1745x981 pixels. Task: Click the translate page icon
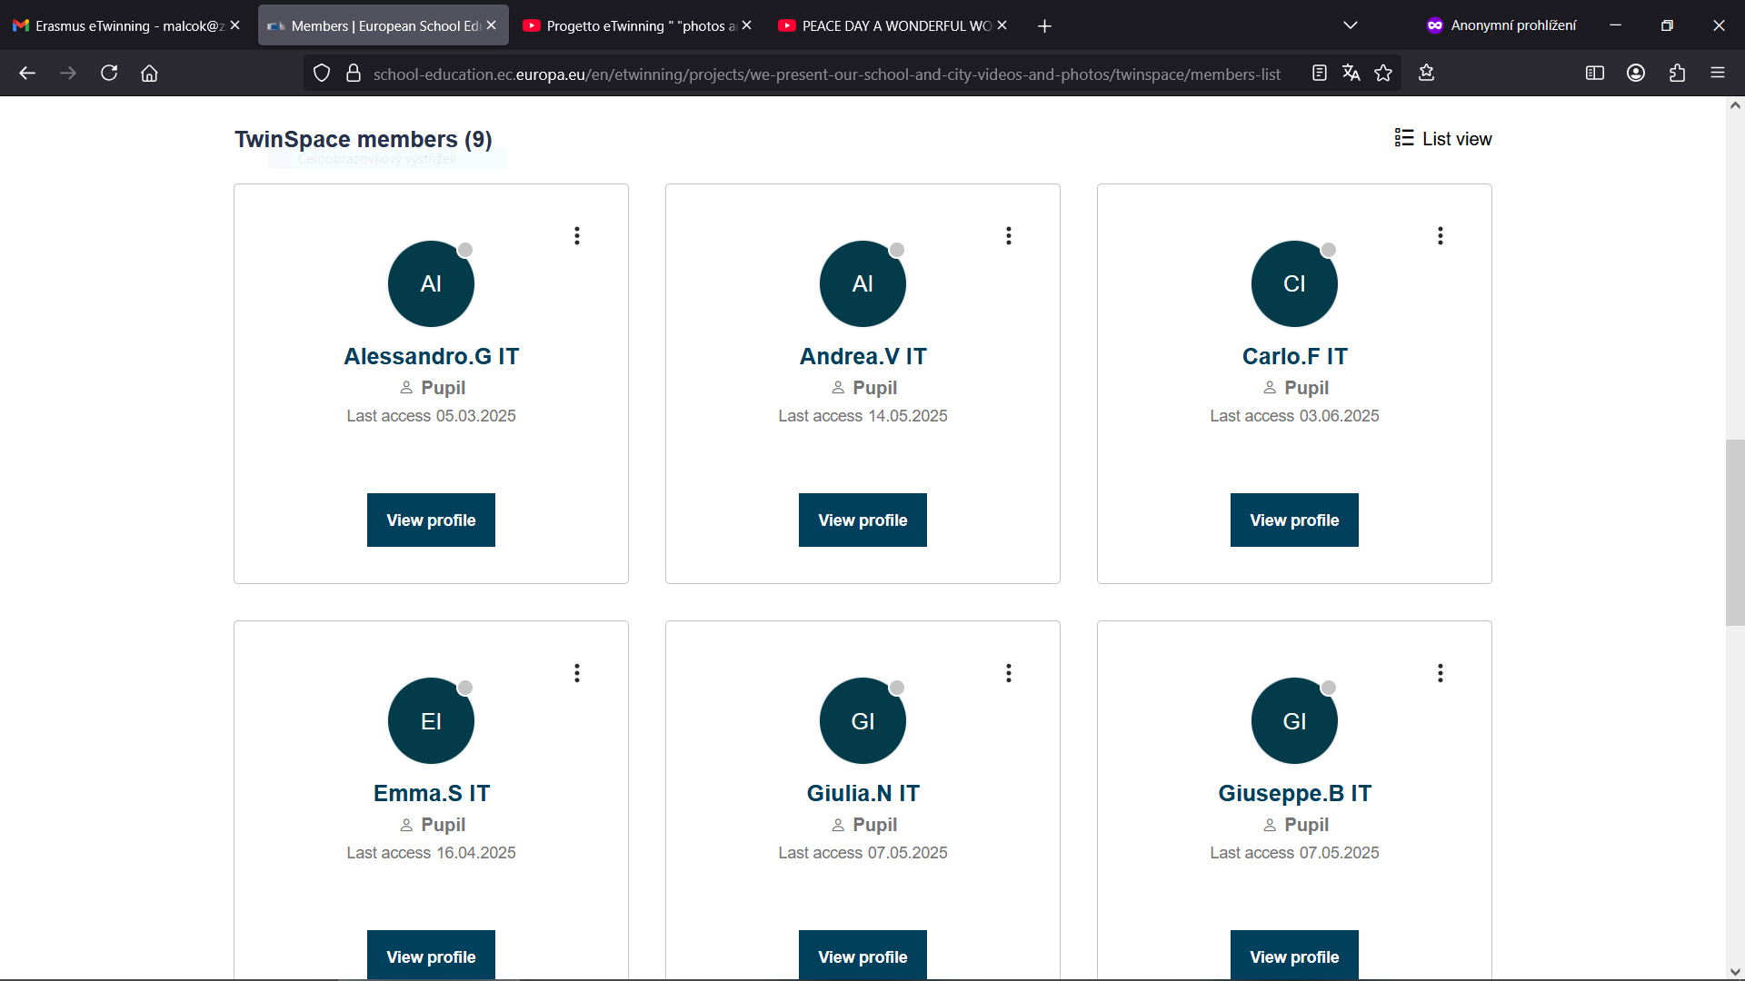1351,73
